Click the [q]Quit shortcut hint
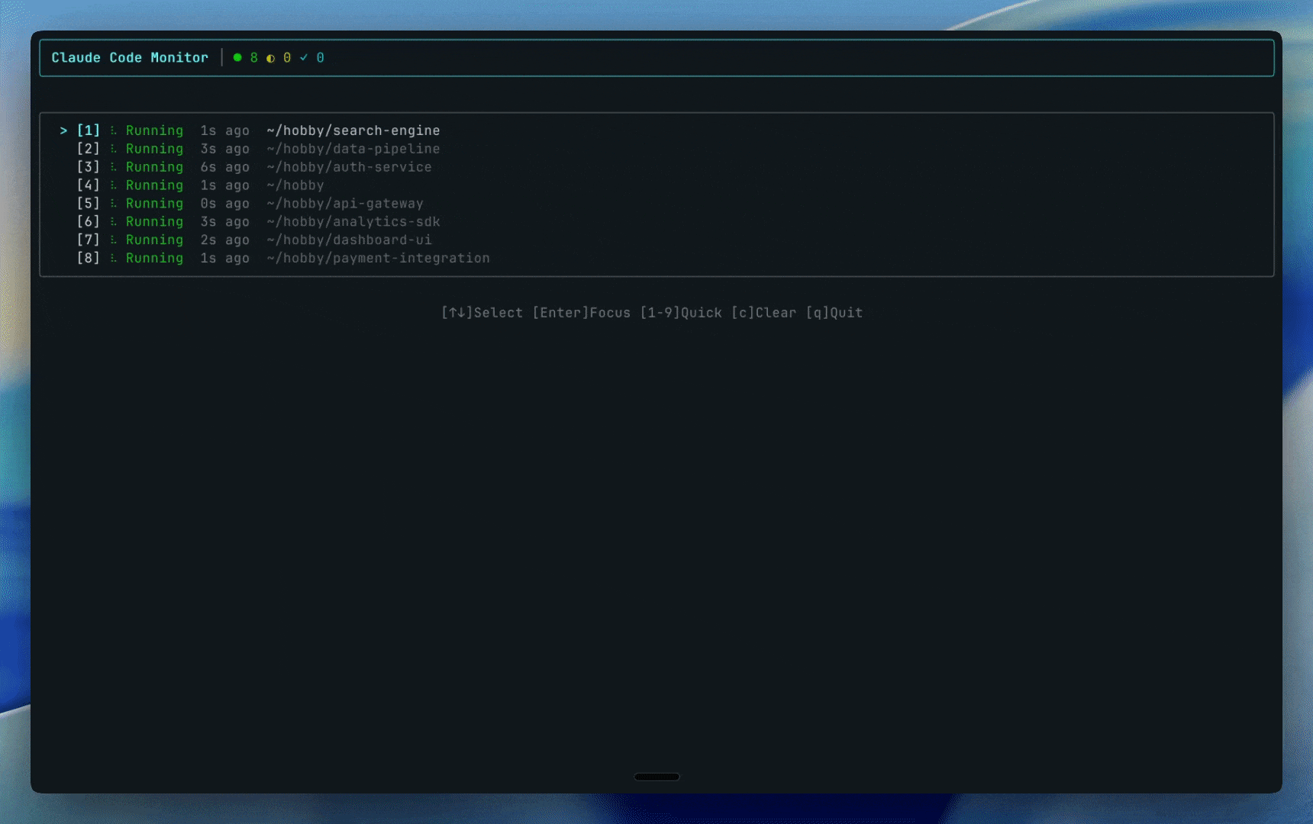 [x=834, y=313]
